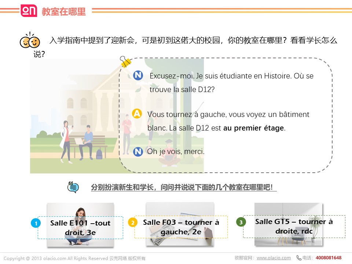
Task: Select the green number 3 circle
Action: (x=241, y=222)
